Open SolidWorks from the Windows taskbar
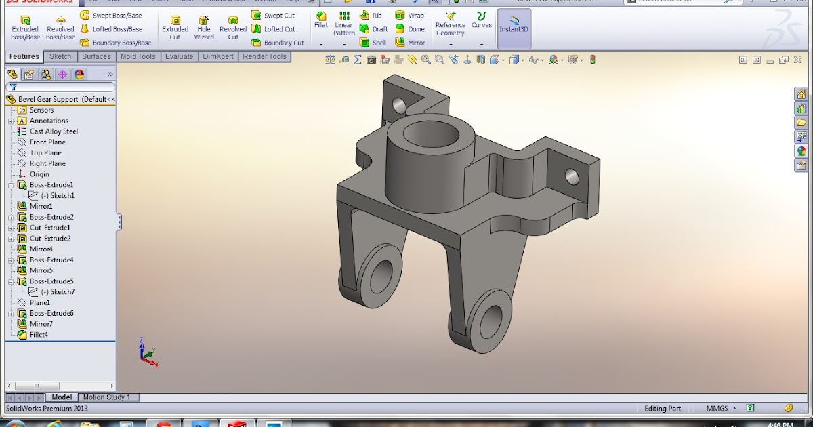Screen dimensions: 813x427 [x=236, y=423]
